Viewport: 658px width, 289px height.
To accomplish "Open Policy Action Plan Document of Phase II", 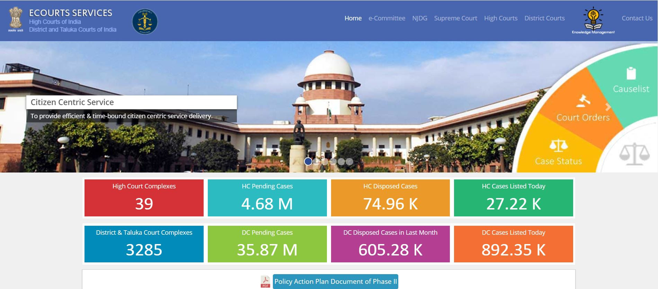I will tap(335, 281).
